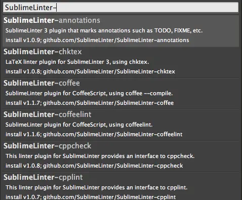Click the SublimeLinter- search input field
The height and width of the screenshot is (200, 242).
(x=120, y=7)
